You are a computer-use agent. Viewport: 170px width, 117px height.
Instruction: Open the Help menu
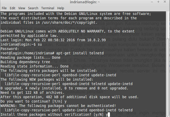click(61, 8)
